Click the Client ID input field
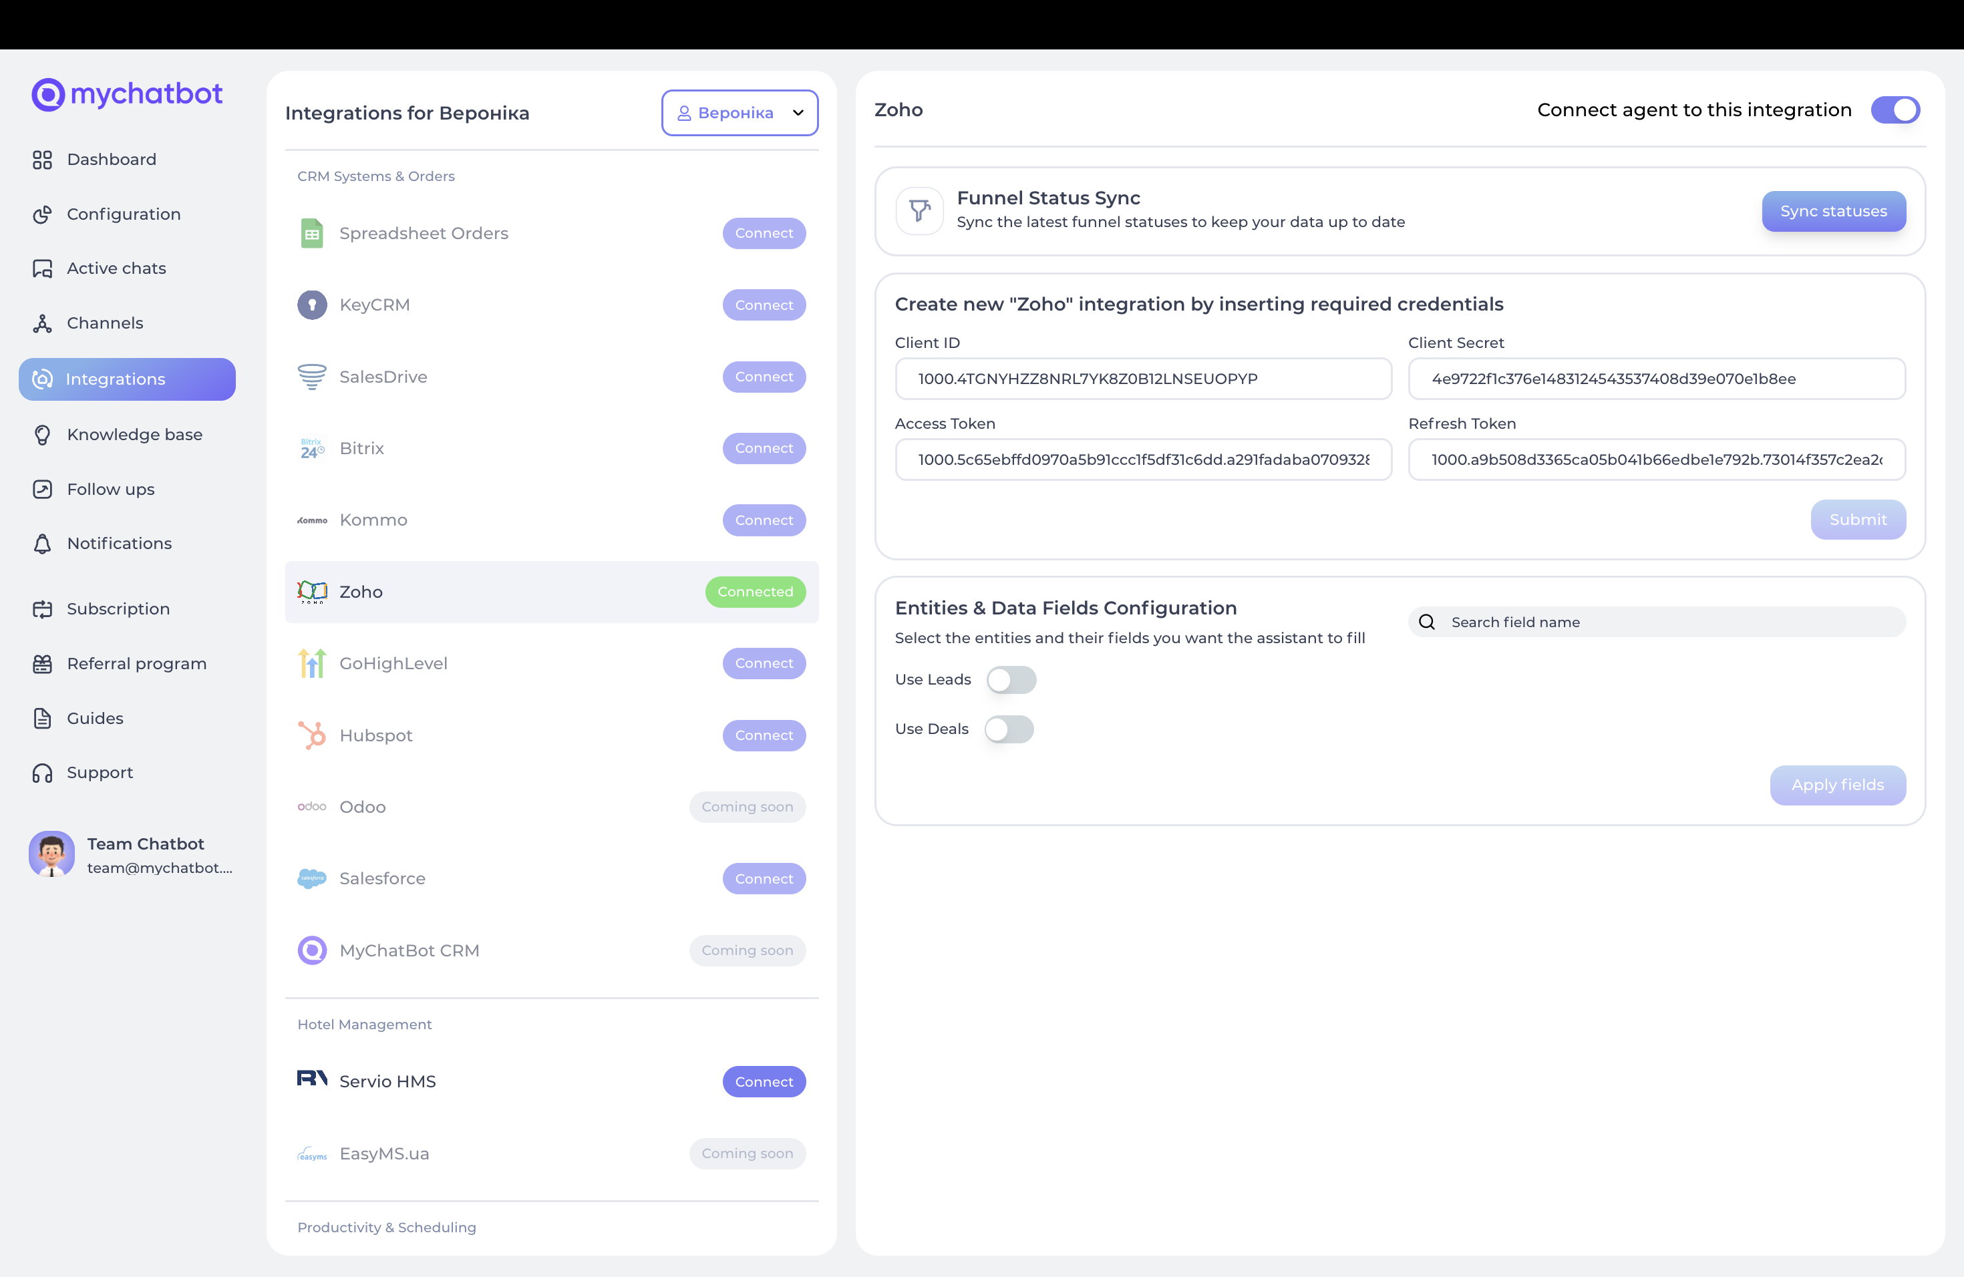 (1143, 379)
